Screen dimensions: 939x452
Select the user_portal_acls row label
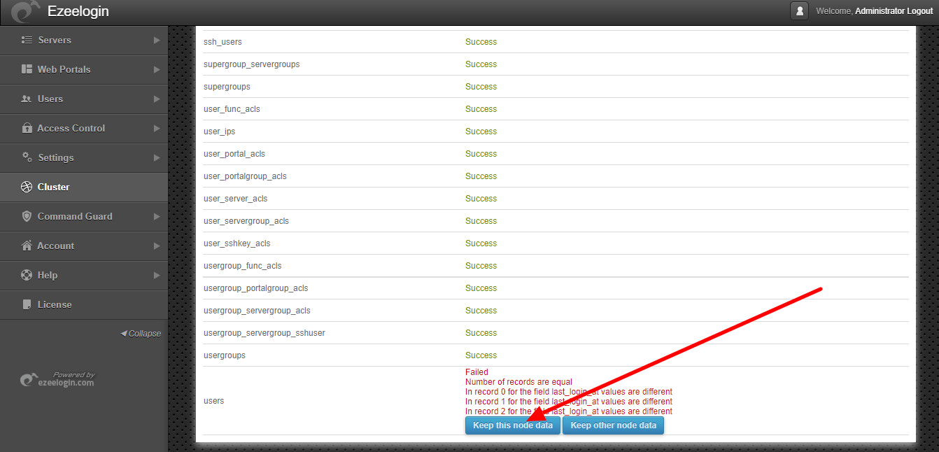(234, 154)
